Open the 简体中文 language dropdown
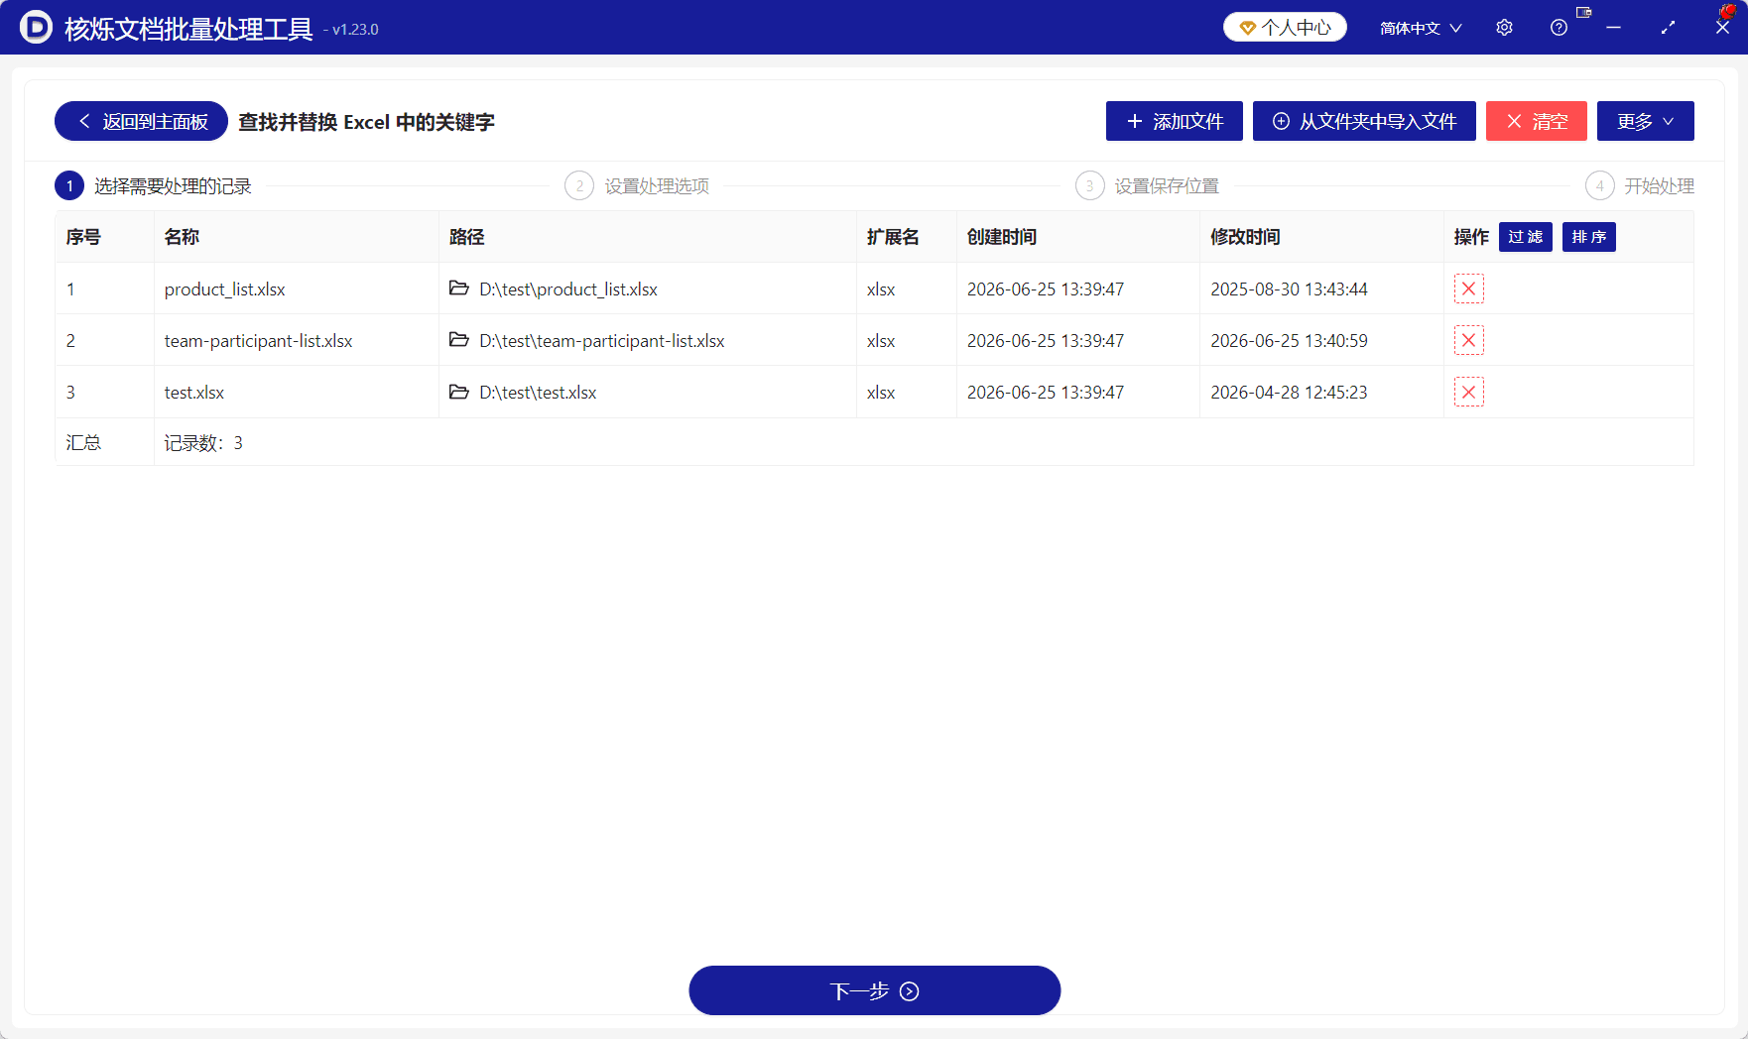The width and height of the screenshot is (1748, 1039). (1421, 28)
